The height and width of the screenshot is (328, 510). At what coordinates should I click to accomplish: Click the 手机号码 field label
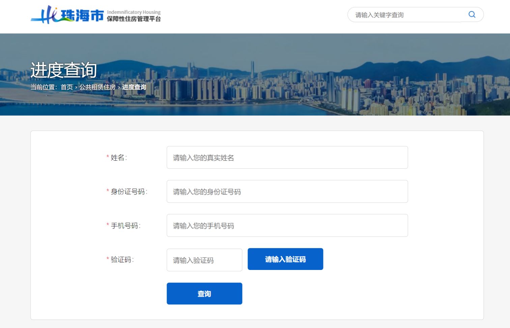pyautogui.click(x=125, y=226)
